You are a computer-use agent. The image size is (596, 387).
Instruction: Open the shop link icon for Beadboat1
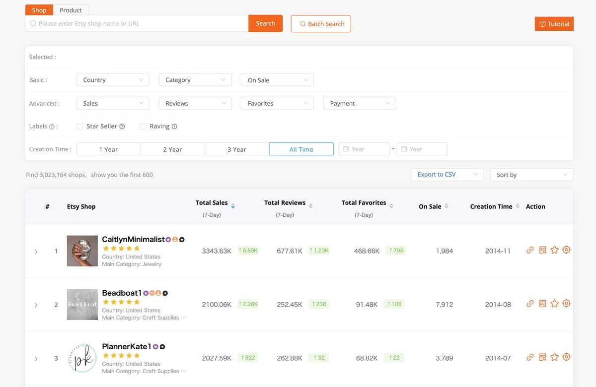[530, 304]
